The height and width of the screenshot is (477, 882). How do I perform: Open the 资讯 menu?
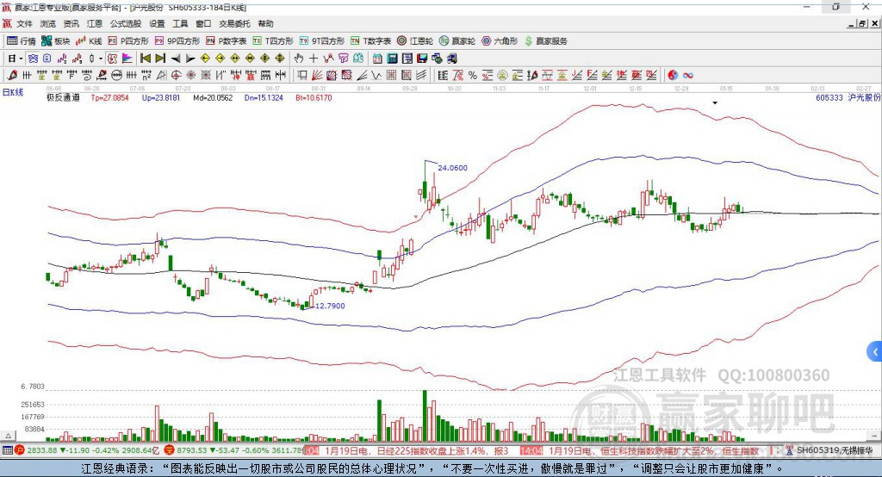point(71,23)
